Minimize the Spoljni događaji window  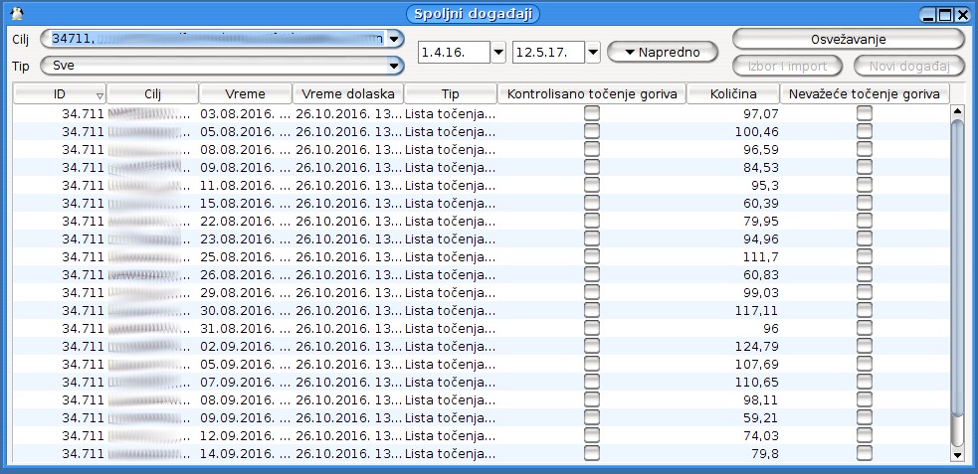click(x=928, y=15)
